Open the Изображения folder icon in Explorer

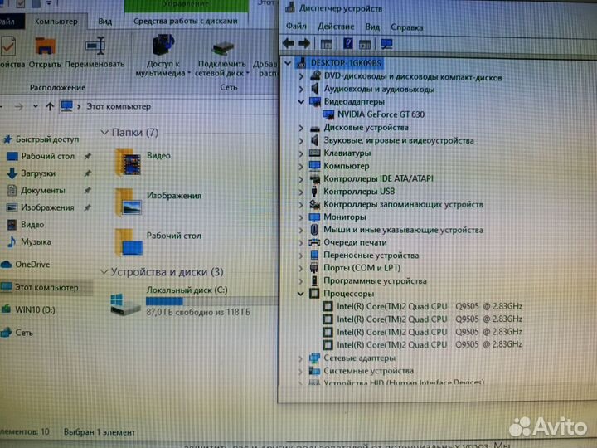click(129, 202)
